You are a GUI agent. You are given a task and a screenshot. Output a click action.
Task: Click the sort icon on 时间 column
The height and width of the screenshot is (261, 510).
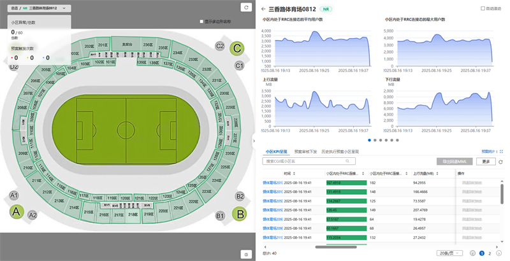(x=320, y=173)
